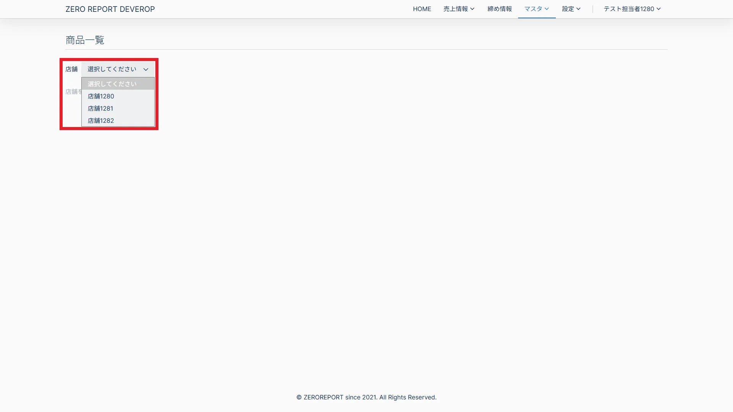Screen dimensions: 733x412
Task: Open the 売上情報 menu
Action: pyautogui.click(x=455, y=9)
